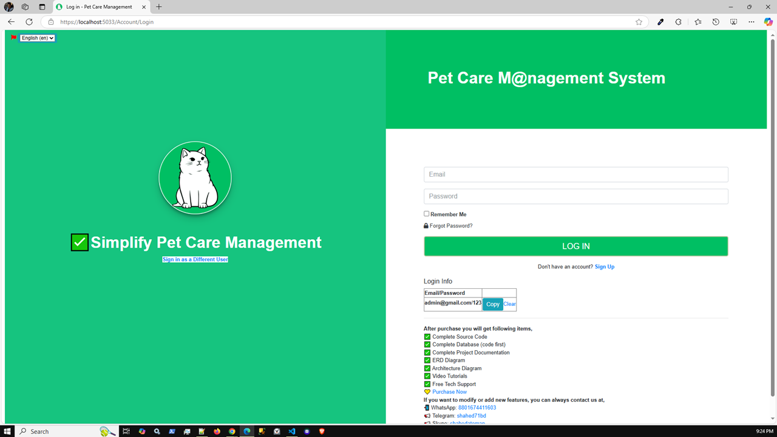Click the green checkmark beside Simplify Pet Care Management
This screenshot has width=777, height=437.
[x=80, y=242]
